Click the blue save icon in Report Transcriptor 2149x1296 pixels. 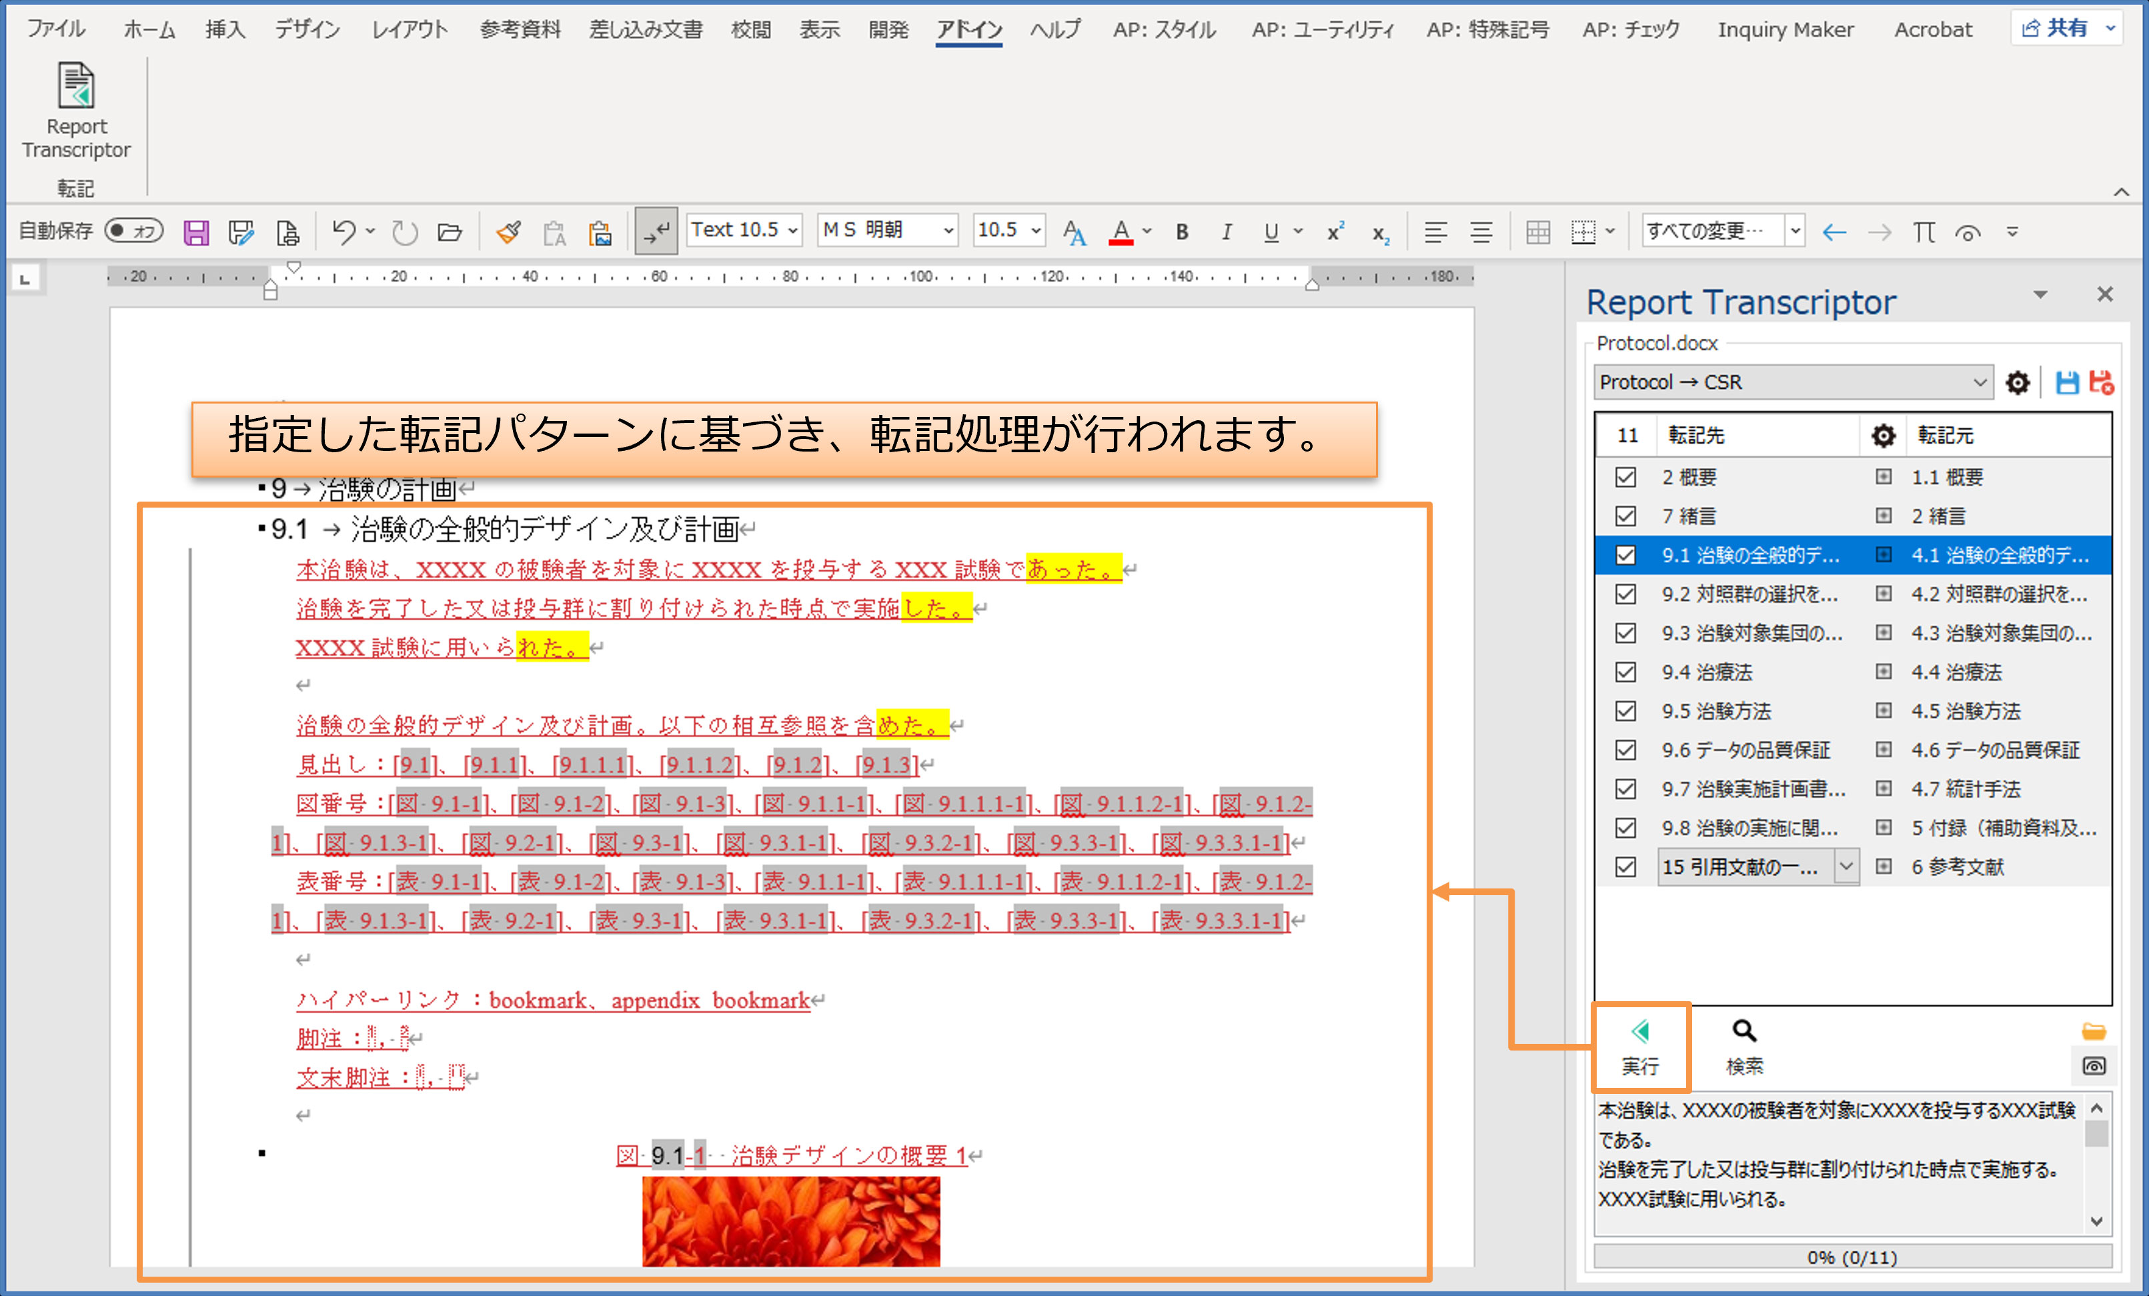coord(2067,382)
